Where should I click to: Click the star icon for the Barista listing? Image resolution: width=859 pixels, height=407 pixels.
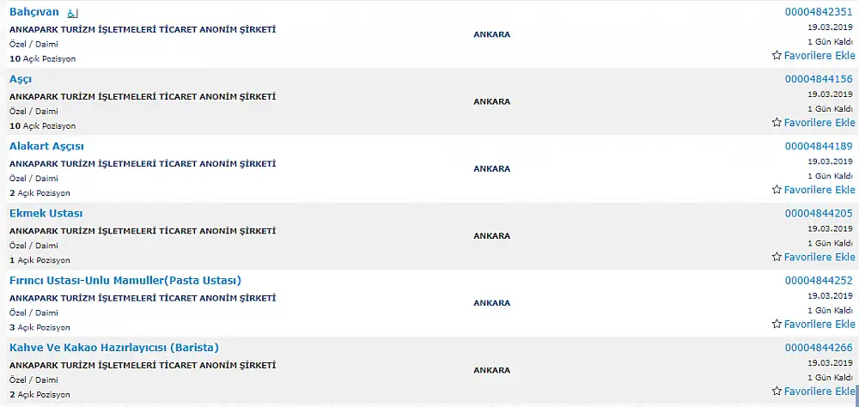[777, 391]
